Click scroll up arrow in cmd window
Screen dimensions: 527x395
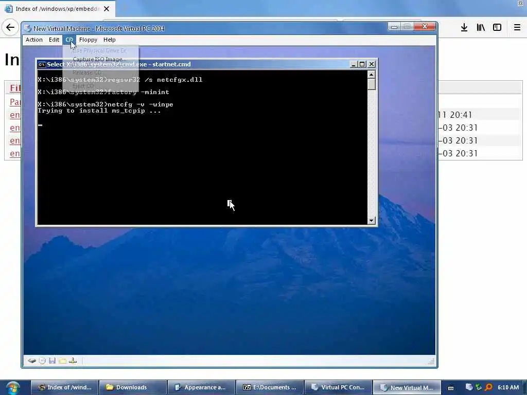pyautogui.click(x=371, y=75)
